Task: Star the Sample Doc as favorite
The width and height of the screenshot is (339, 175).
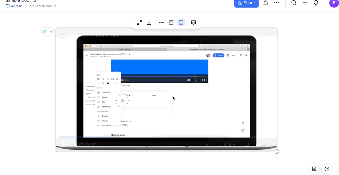Action: coord(34,1)
